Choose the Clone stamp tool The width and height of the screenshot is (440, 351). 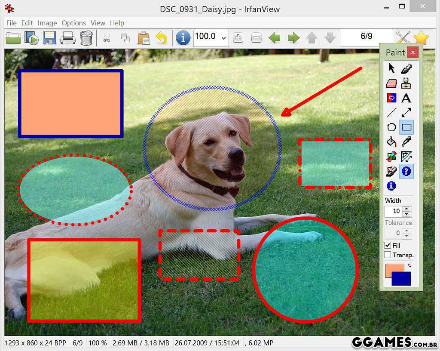coord(406,83)
